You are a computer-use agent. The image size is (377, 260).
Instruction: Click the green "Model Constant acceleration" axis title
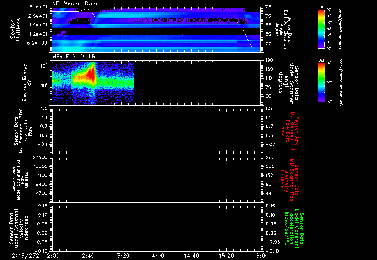click(294, 229)
